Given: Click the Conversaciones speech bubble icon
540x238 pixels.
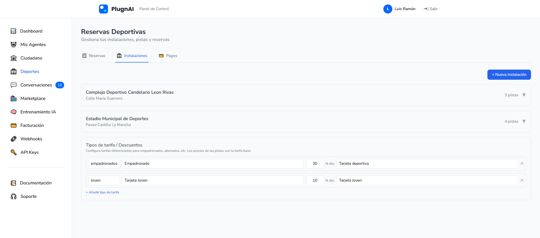Looking at the screenshot, I should (13, 85).
